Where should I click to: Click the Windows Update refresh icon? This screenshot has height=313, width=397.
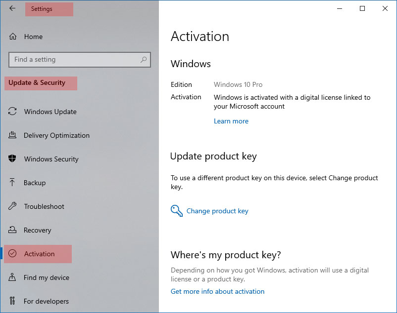pos(13,112)
